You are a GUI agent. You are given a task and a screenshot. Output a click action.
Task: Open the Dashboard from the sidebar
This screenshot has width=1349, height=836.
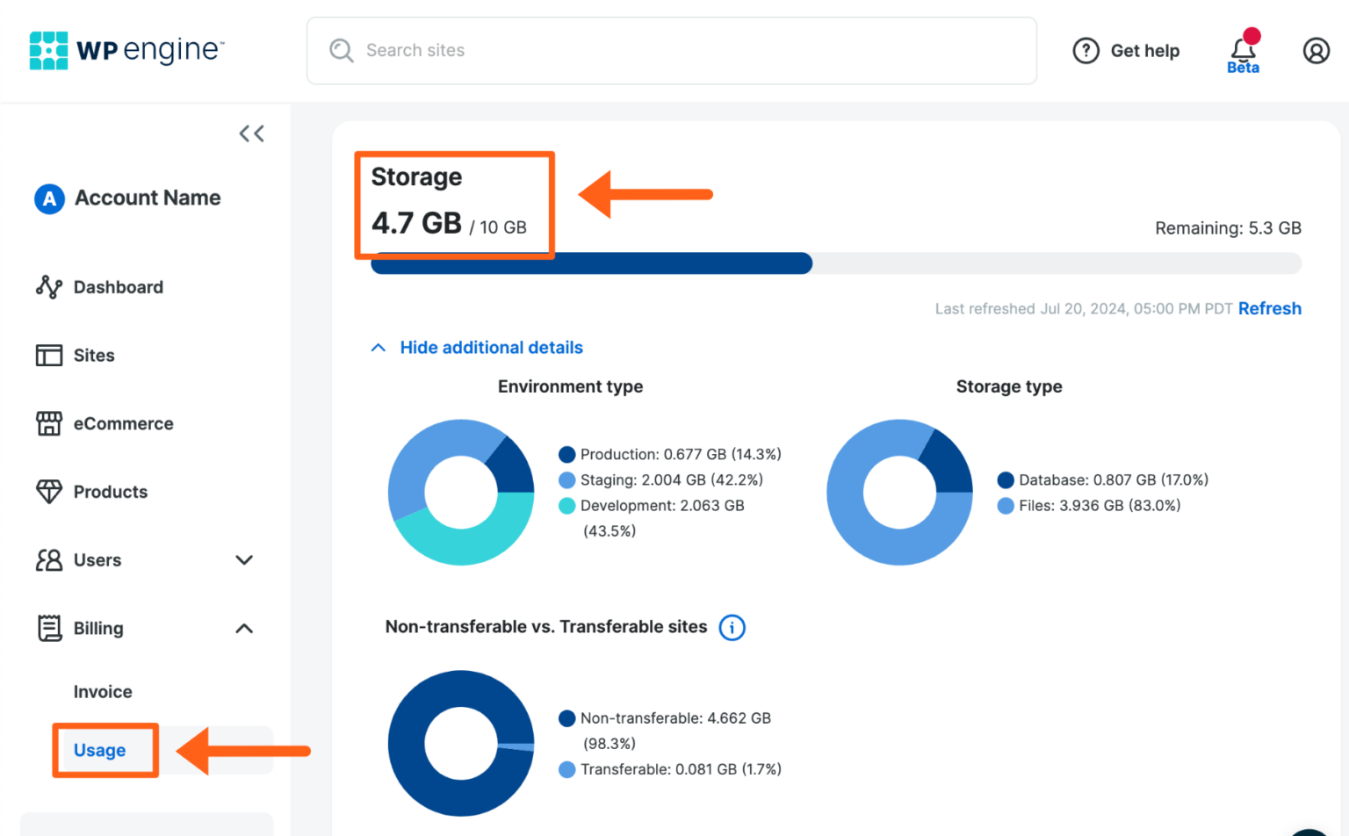pyautogui.click(x=118, y=286)
